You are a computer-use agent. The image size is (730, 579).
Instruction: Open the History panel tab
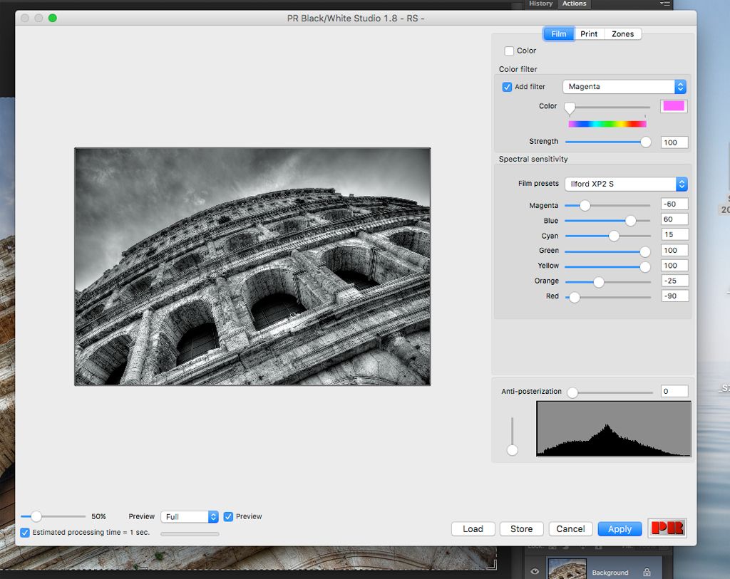click(x=540, y=4)
